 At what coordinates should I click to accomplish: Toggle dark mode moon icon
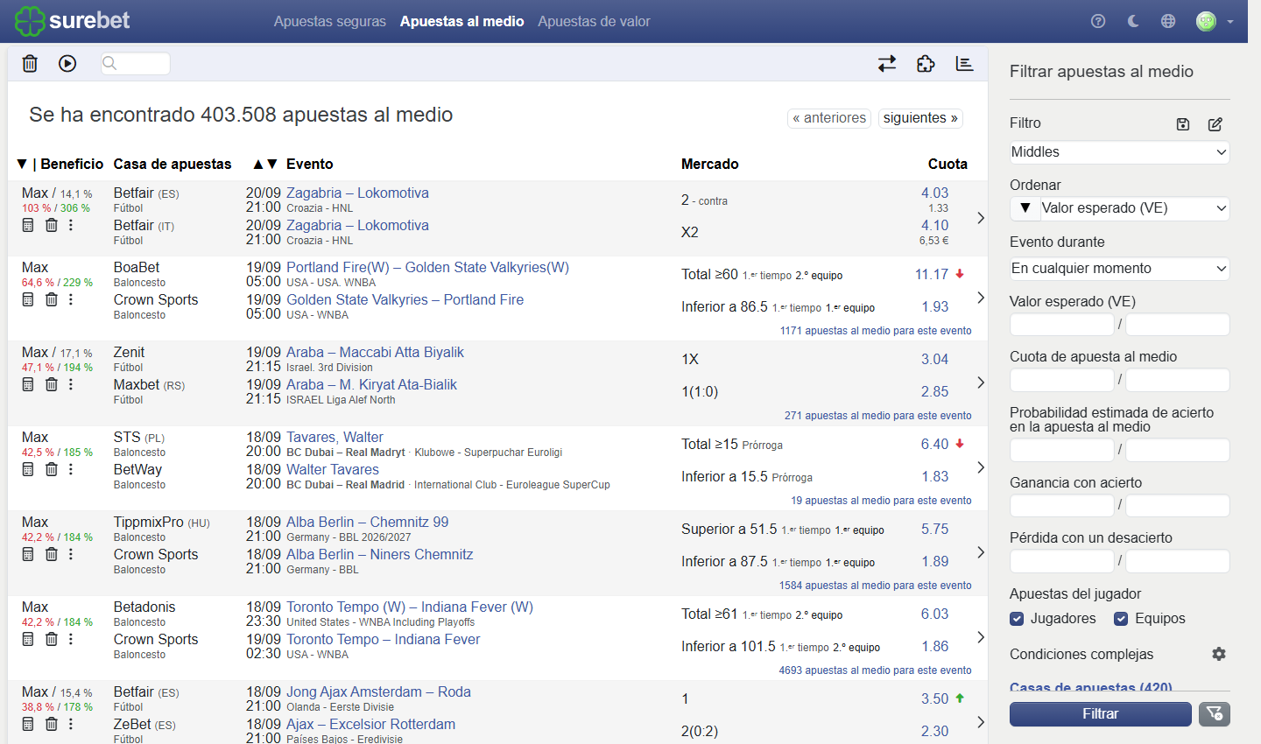(x=1133, y=21)
